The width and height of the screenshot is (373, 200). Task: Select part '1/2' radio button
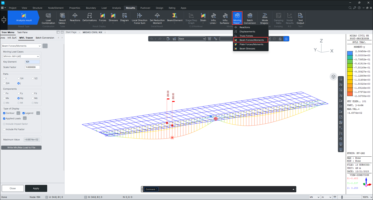coord(33,78)
